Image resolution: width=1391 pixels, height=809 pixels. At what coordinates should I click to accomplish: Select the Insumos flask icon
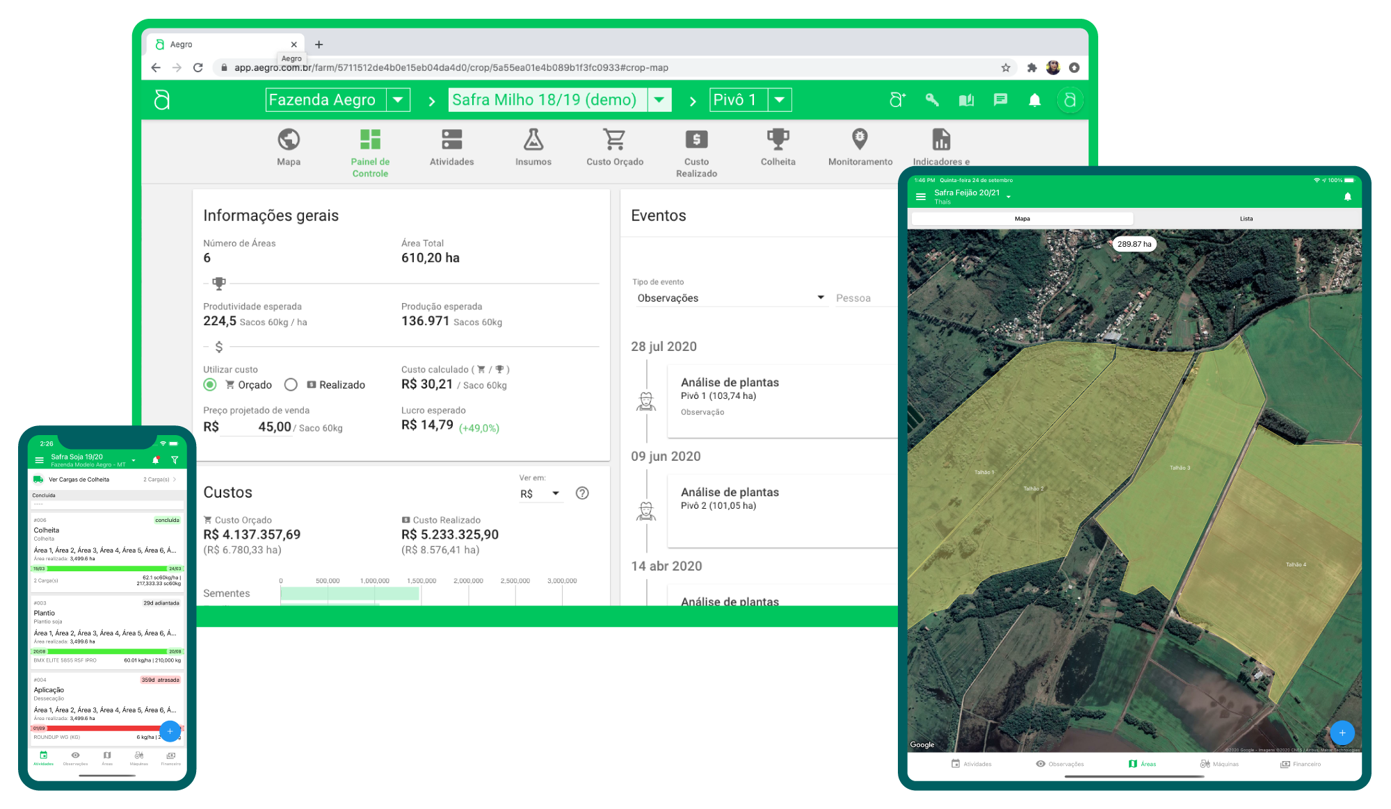(x=533, y=140)
